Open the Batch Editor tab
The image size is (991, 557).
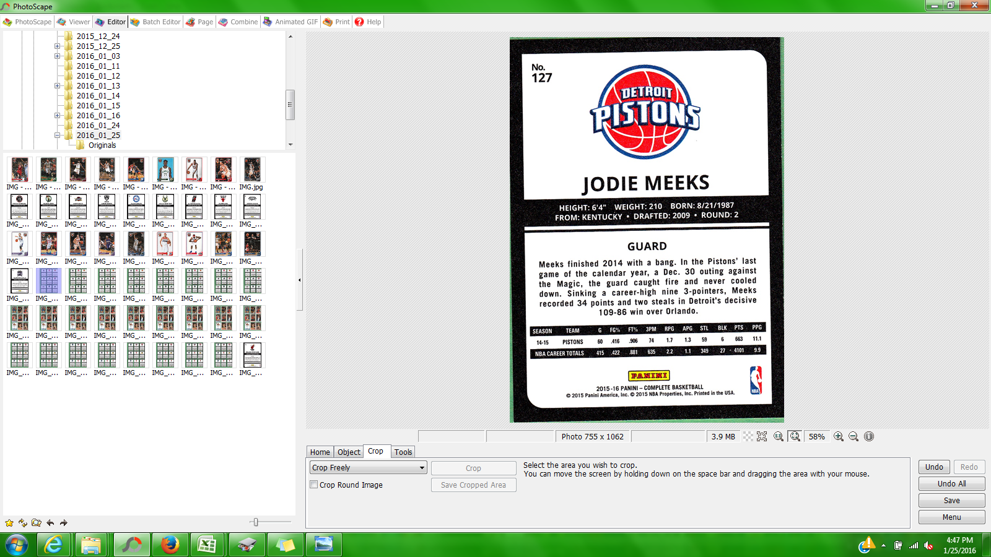[x=155, y=22]
